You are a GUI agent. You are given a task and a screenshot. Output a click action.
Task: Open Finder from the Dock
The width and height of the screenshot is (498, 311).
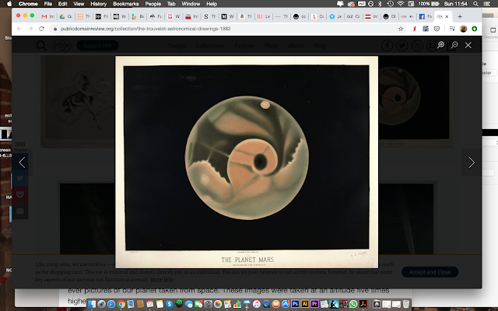(x=92, y=304)
